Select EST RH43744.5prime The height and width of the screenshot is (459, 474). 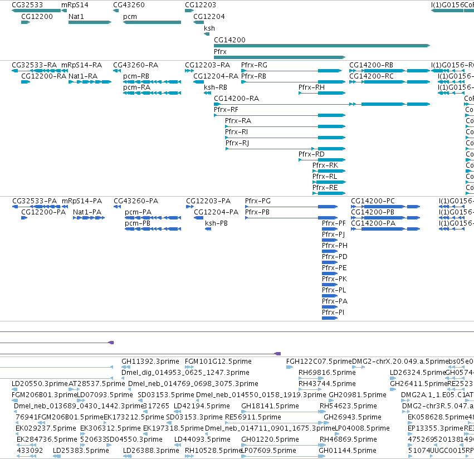point(311,389)
